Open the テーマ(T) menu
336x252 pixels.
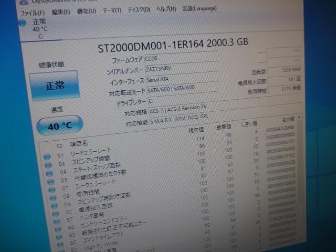tap(112, 10)
